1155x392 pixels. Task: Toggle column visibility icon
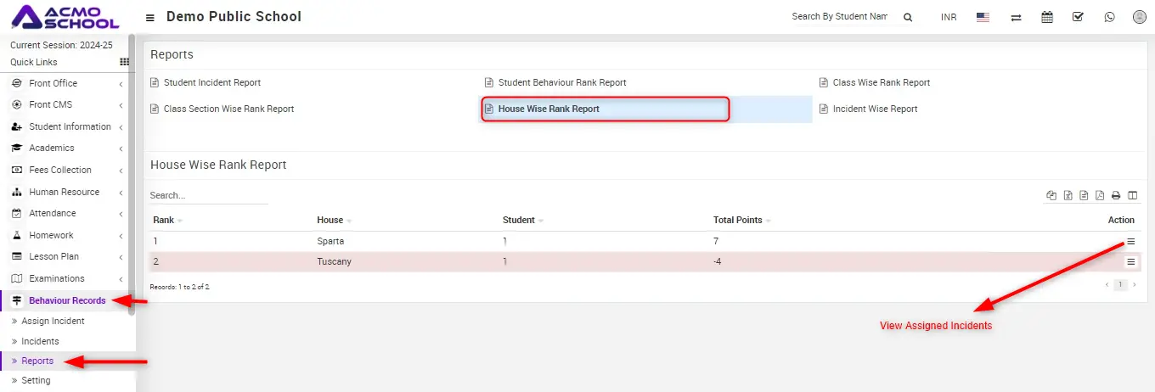tap(1132, 196)
